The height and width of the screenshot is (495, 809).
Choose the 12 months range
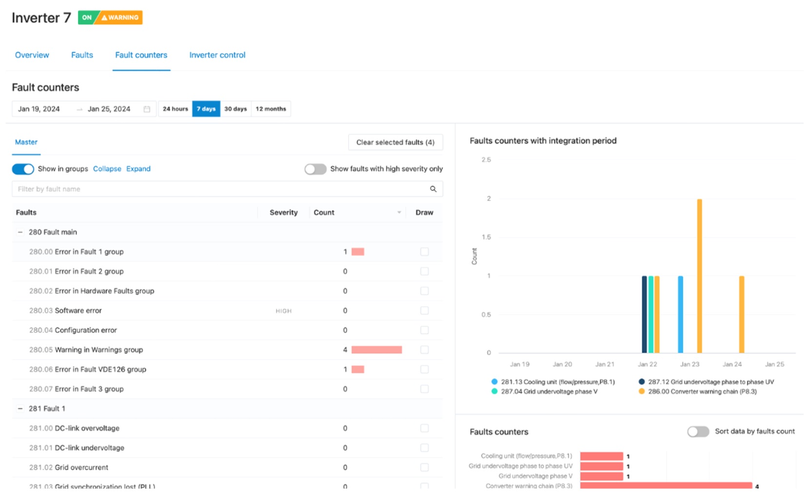(x=271, y=109)
